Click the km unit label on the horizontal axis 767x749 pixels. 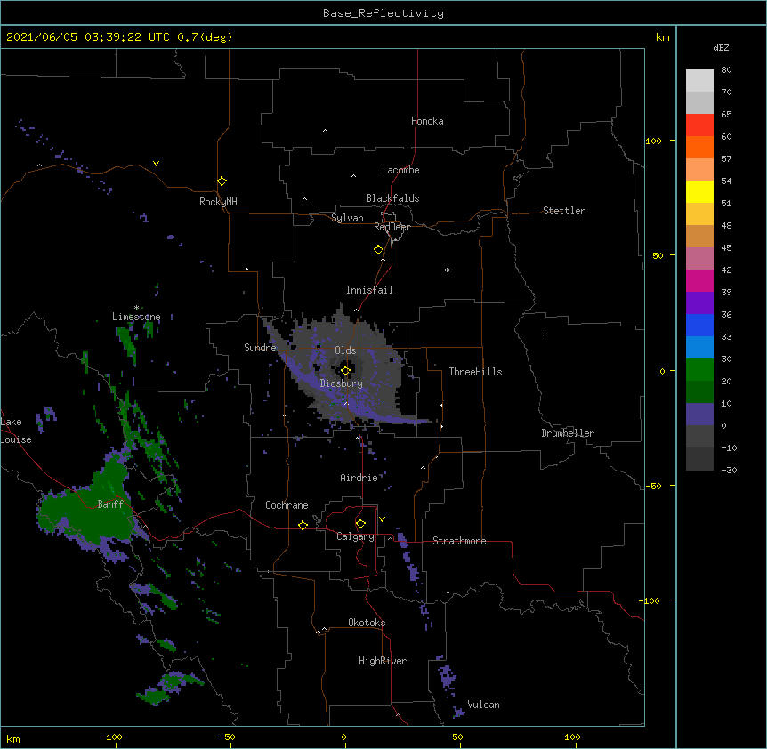pos(13,739)
